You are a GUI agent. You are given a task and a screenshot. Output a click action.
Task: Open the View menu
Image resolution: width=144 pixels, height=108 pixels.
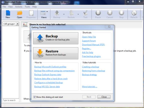coord(11,7)
